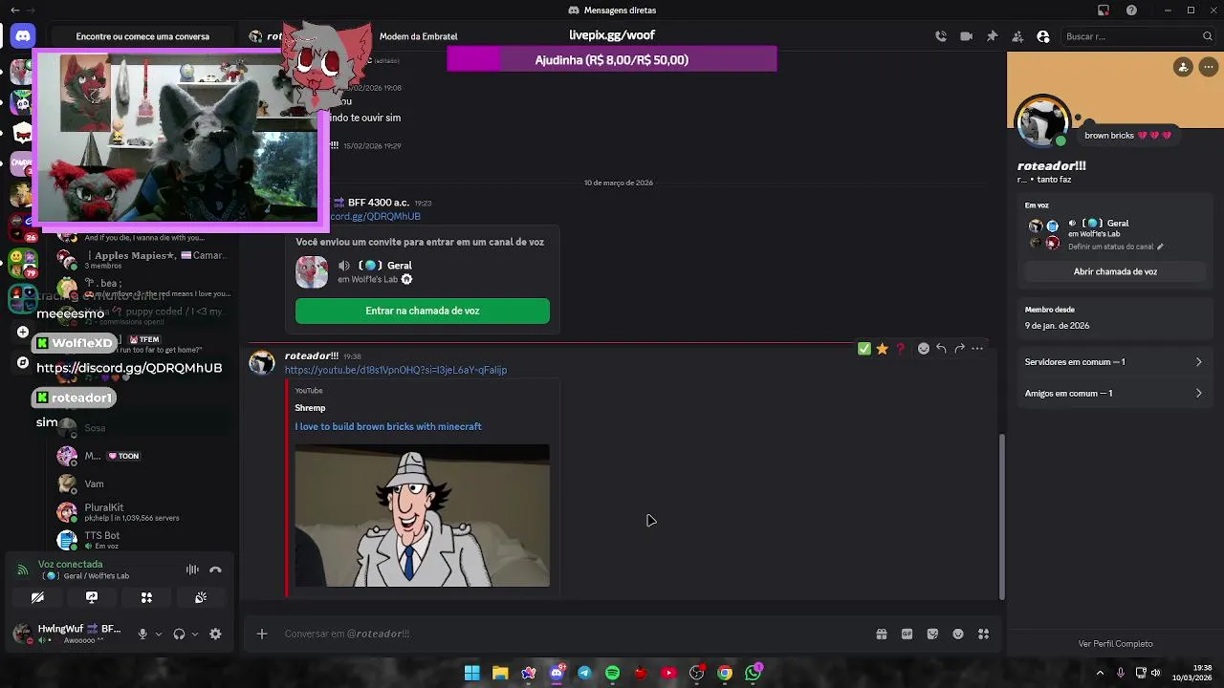The image size is (1224, 688).
Task: Click the Ajudinha donation progress bar
Action: (x=612, y=60)
